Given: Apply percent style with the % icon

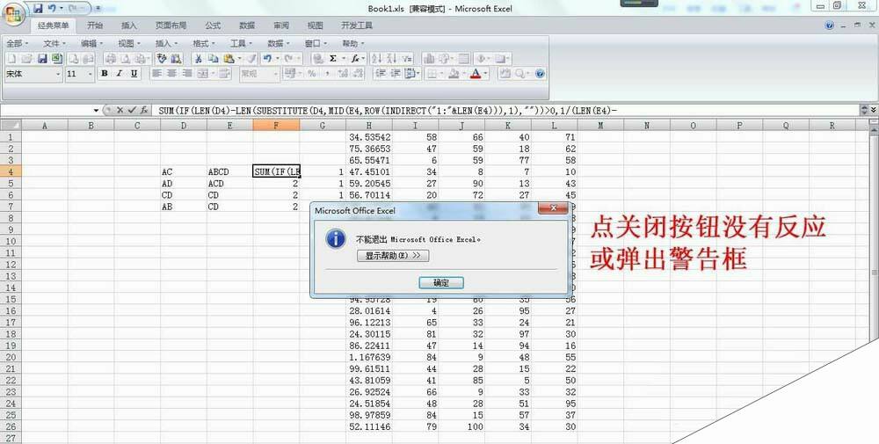Looking at the screenshot, I should coord(312,74).
